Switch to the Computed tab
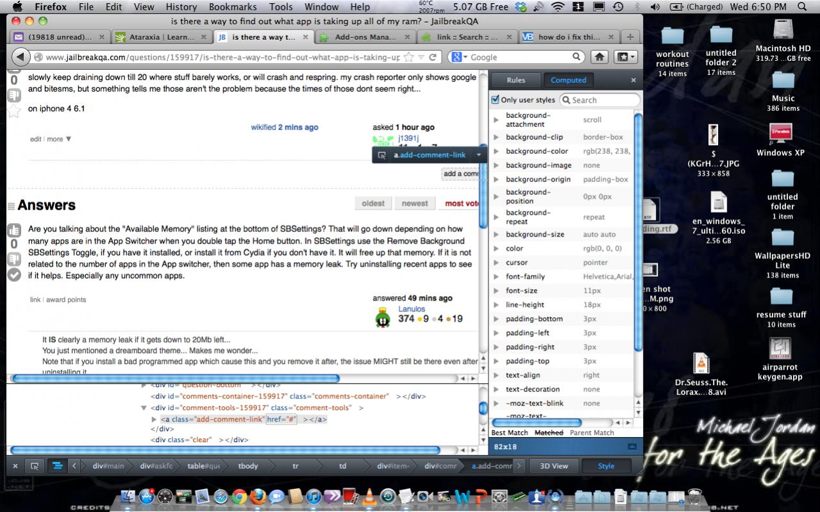This screenshot has width=820, height=512. click(x=569, y=80)
